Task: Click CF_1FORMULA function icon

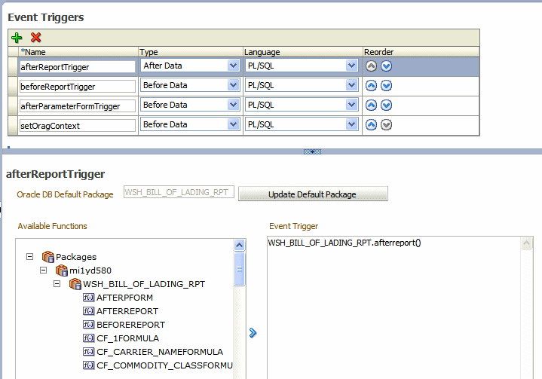Action: [88, 338]
